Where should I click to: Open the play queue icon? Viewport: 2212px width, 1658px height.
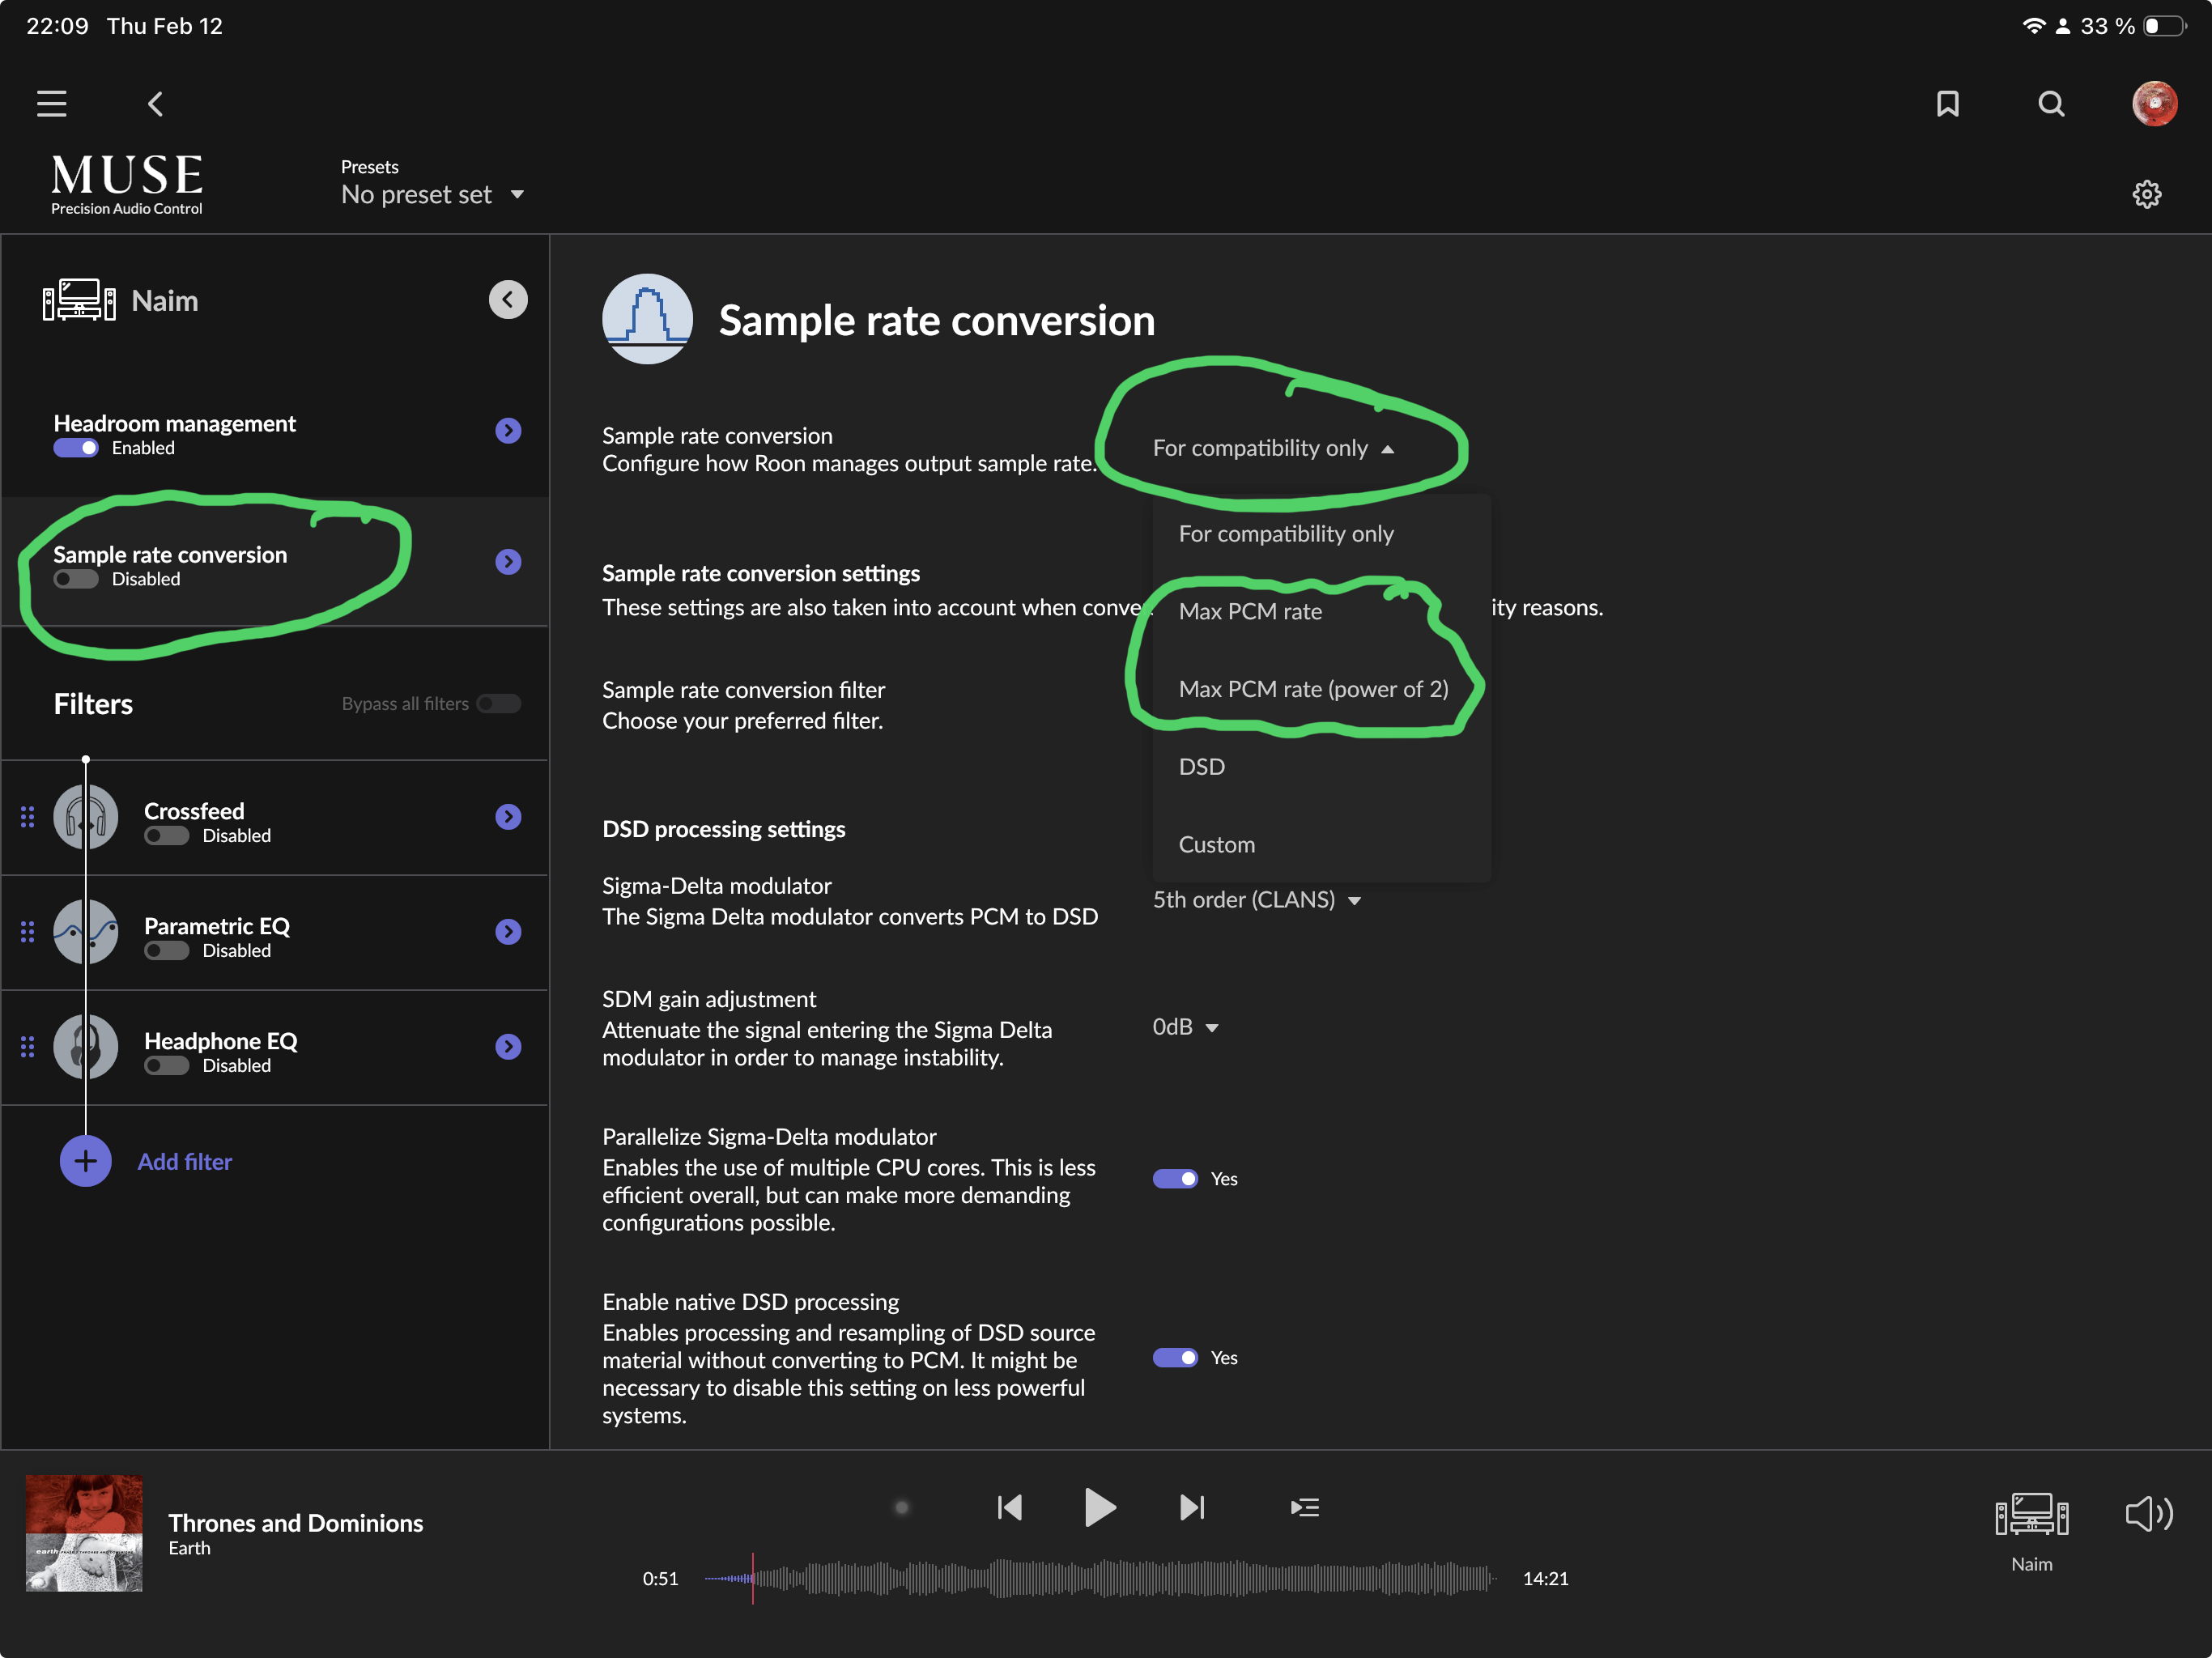(1304, 1507)
